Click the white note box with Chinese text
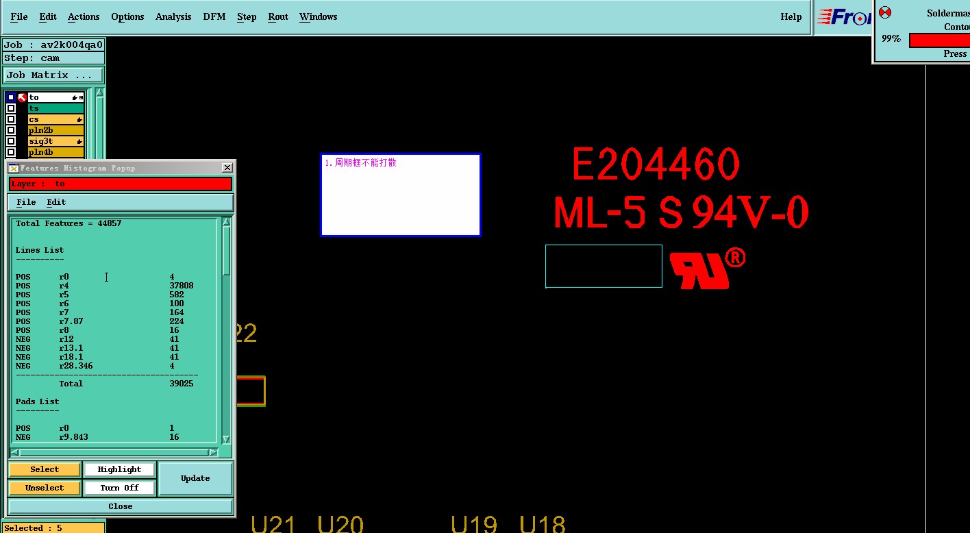 click(401, 195)
